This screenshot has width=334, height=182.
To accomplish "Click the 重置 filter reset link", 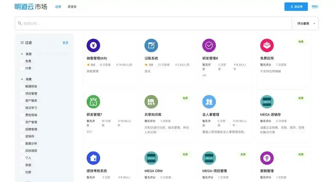I will coord(66,43).
